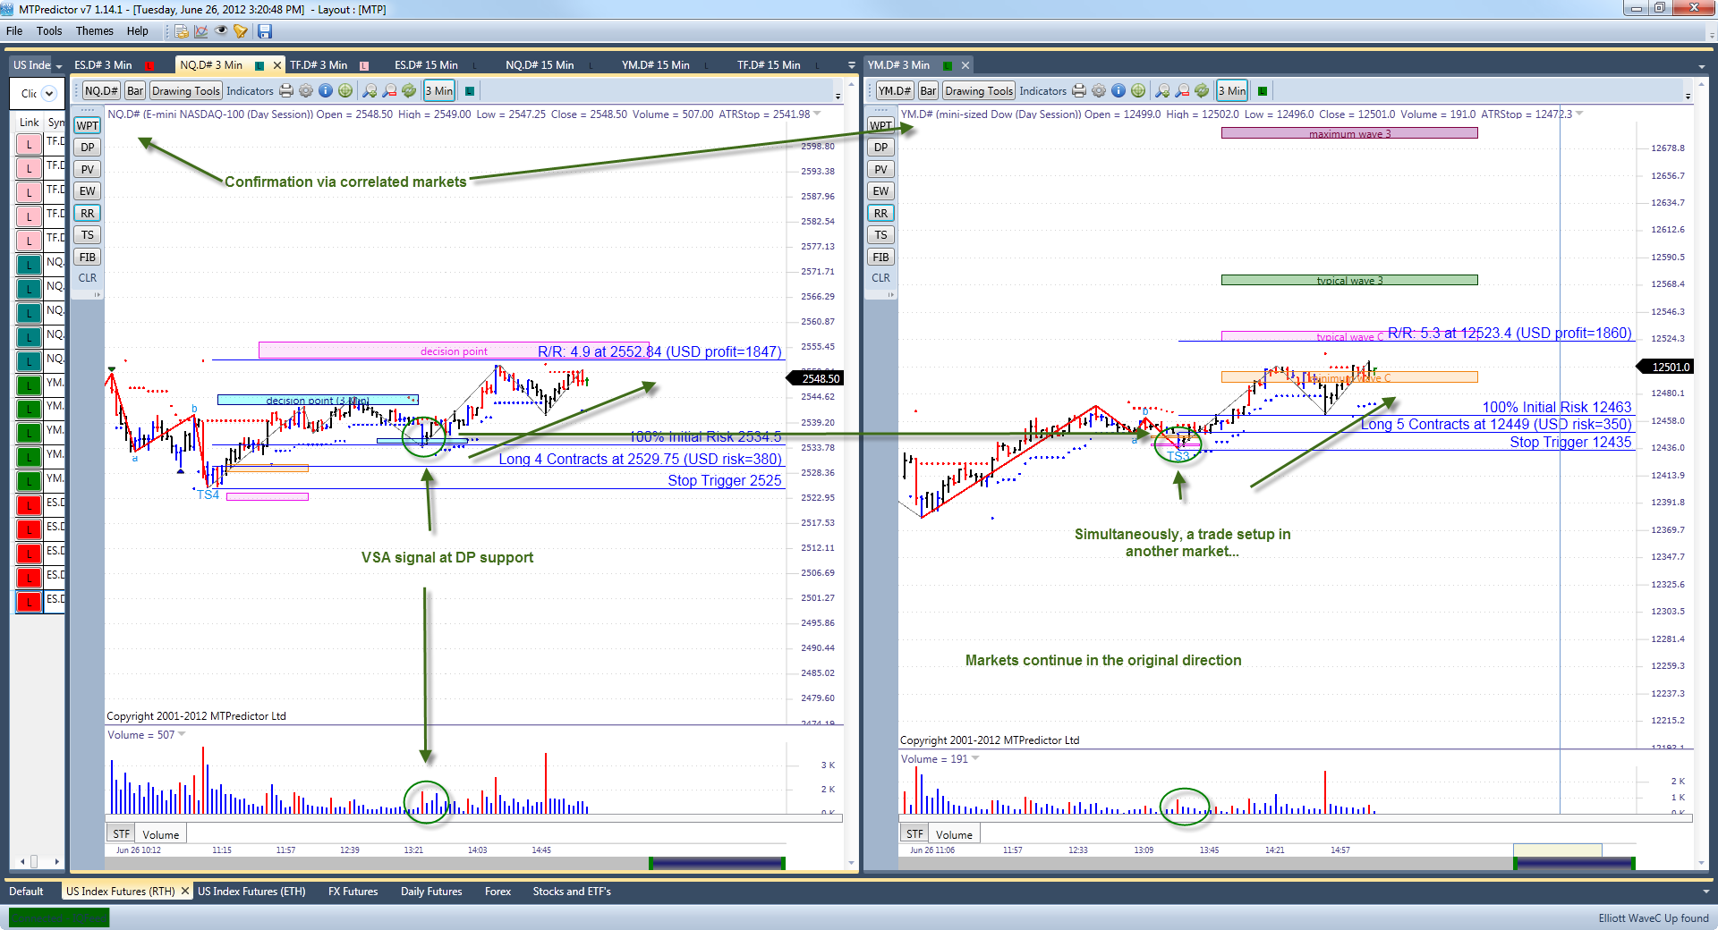Click the YM.D# symbol button
1718x930 pixels.
[895, 90]
